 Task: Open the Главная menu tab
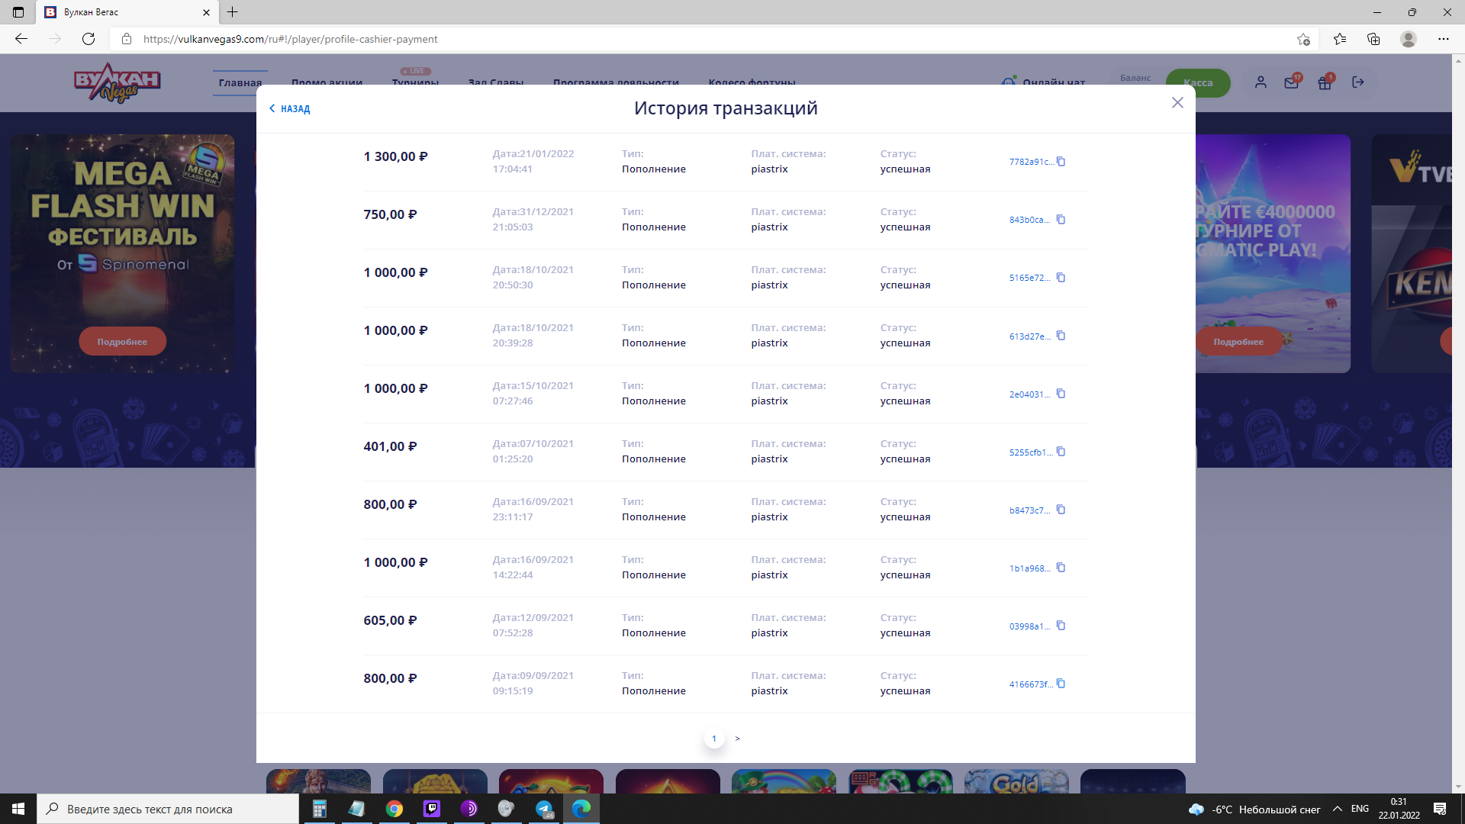tap(240, 82)
